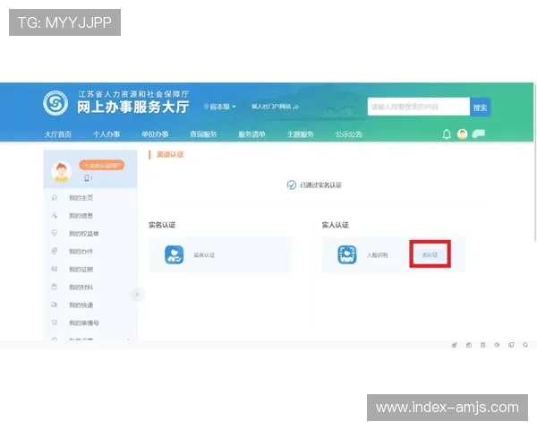Click the document icon beside 我的办件
This screenshot has width=537, height=430.
click(54, 251)
